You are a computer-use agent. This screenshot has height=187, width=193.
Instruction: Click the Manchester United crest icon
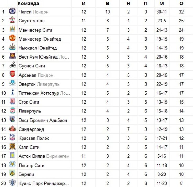click(x=12, y=38)
